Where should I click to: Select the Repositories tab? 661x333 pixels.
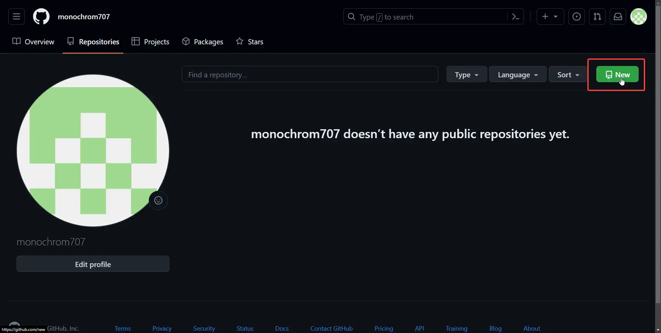93,42
